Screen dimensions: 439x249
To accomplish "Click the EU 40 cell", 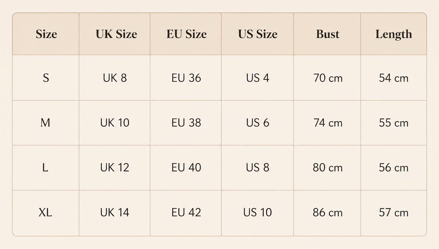I will coord(186,167).
